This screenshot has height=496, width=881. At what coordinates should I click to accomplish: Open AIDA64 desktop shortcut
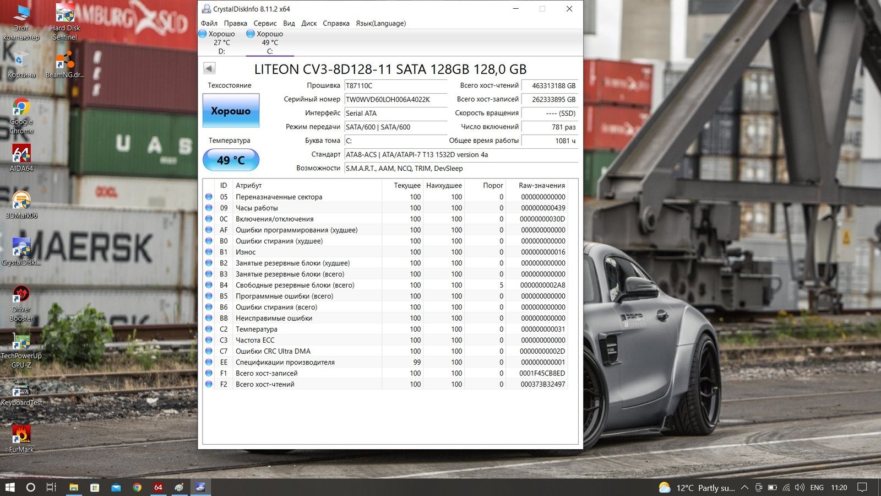tap(21, 158)
